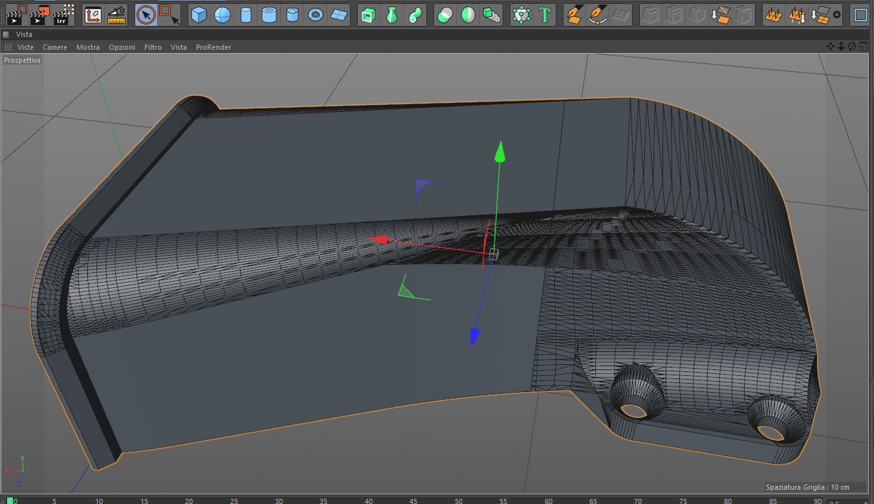Click the blue plane-constraint corner handle

pyautogui.click(x=423, y=187)
